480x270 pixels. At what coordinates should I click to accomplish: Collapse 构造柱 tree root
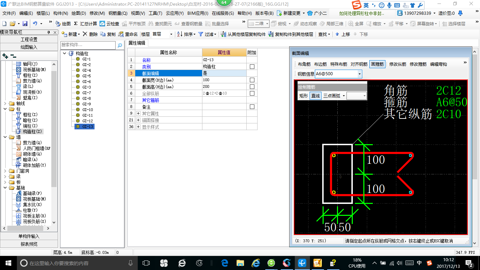[64, 53]
